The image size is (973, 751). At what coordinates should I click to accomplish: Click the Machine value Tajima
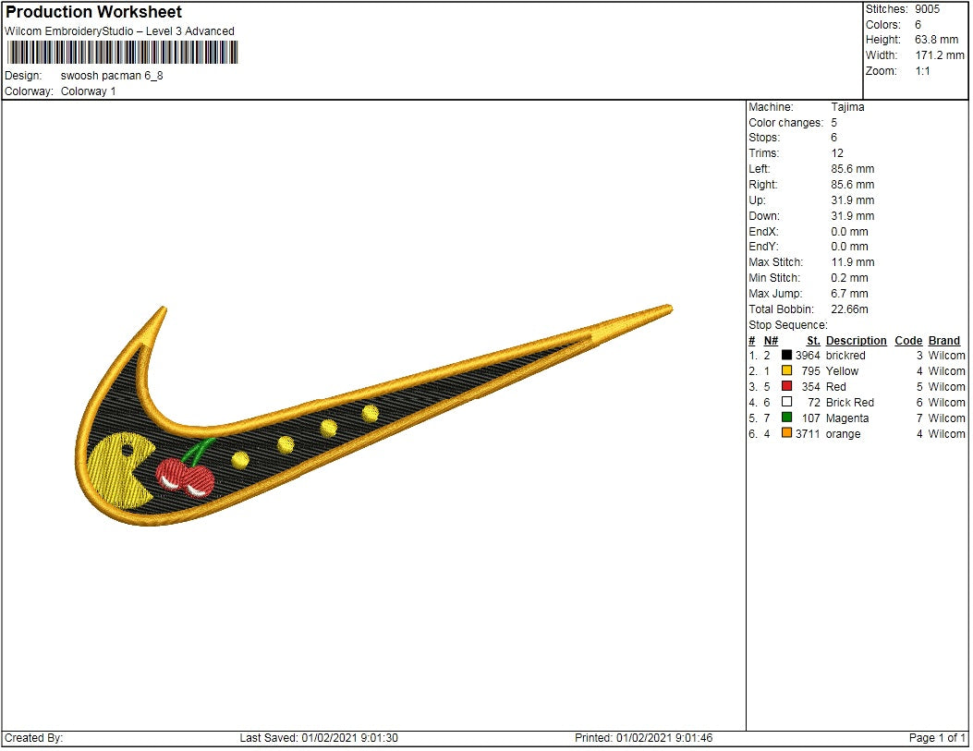[x=849, y=107]
